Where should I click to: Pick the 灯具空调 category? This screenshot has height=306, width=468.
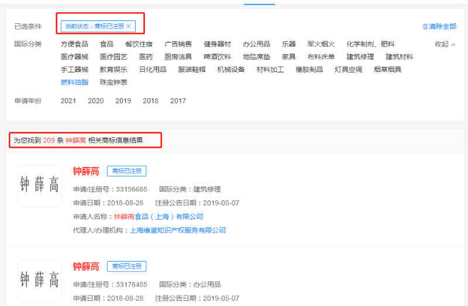click(348, 69)
